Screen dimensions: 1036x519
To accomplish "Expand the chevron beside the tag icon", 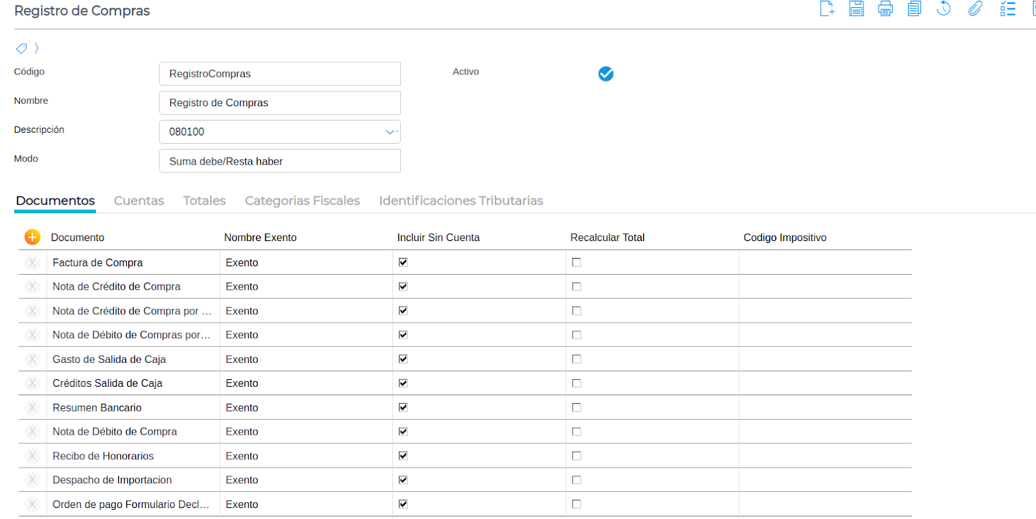I will [37, 48].
